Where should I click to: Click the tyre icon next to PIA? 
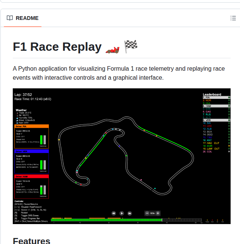coord(229,97)
